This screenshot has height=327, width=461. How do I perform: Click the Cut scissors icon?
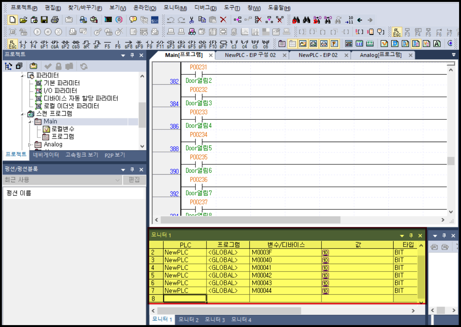(192, 20)
